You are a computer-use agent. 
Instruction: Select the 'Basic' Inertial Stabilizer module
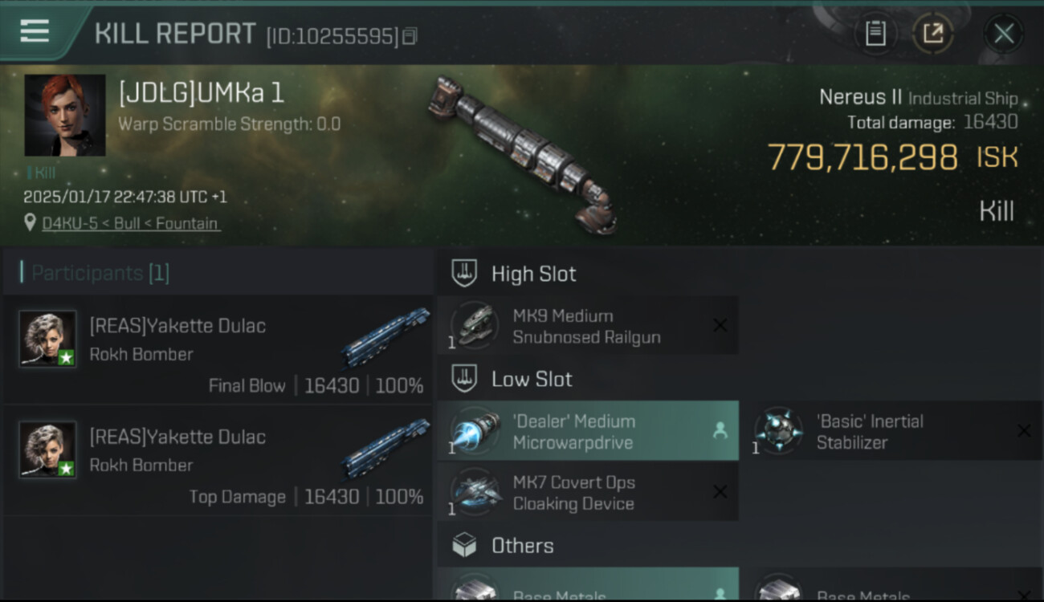(x=892, y=431)
